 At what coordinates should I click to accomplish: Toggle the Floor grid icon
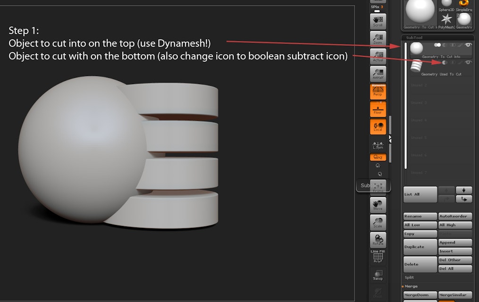point(378,109)
